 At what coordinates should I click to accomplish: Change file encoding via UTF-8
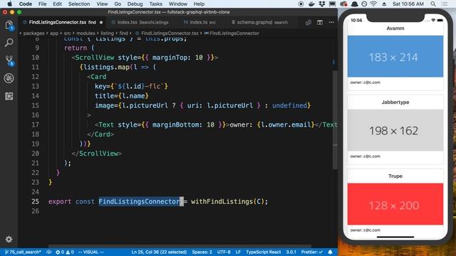point(224,252)
